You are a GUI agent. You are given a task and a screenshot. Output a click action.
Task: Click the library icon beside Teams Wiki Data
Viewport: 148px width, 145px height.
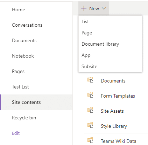(x=90, y=140)
